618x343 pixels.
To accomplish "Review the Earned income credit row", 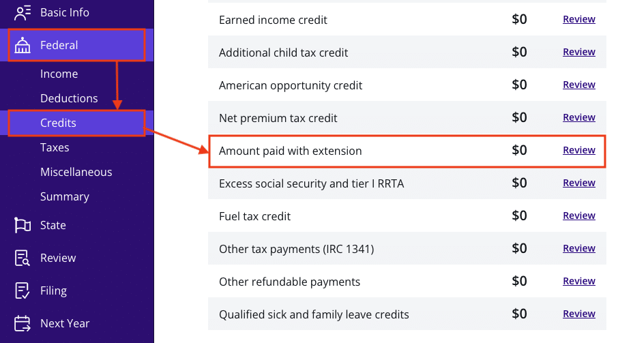I will (x=578, y=19).
